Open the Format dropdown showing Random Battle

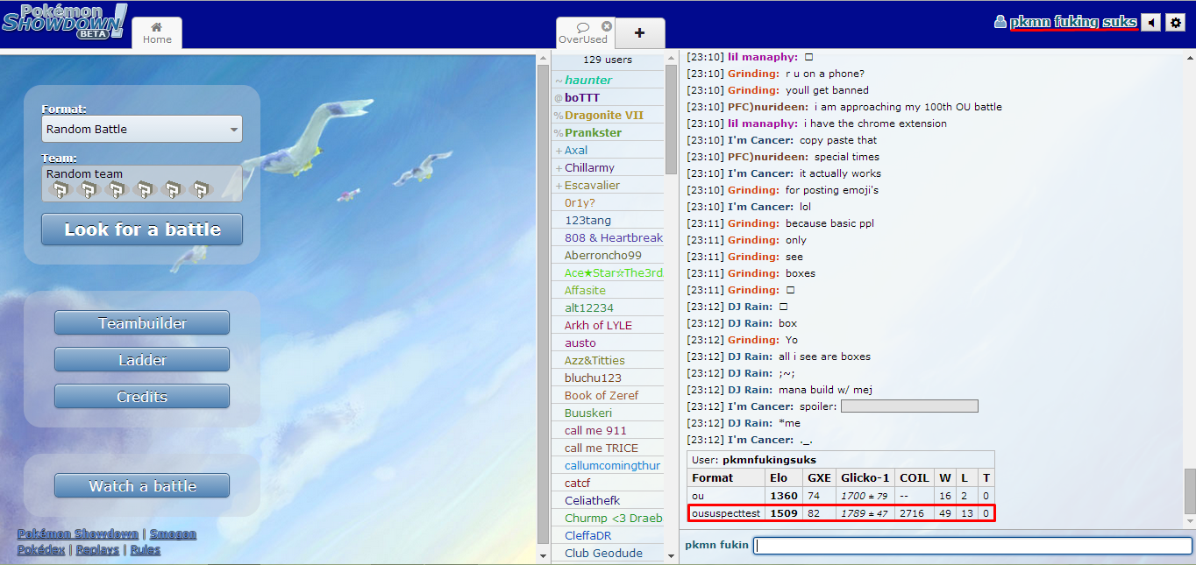142,129
